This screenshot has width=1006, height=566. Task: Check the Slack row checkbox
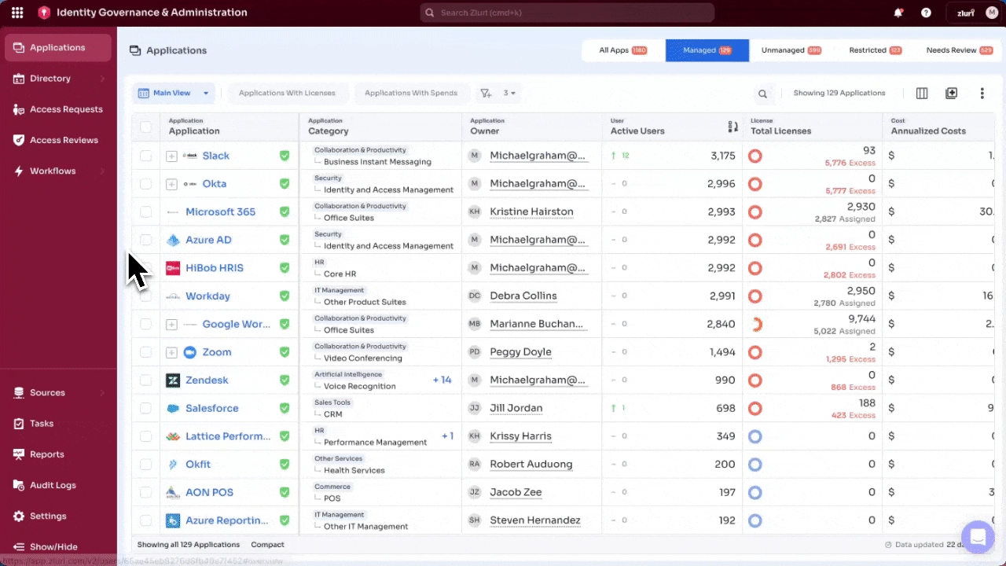pyautogui.click(x=145, y=156)
